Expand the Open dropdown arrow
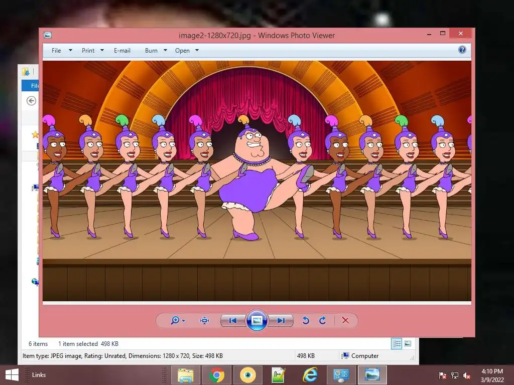 tap(197, 51)
